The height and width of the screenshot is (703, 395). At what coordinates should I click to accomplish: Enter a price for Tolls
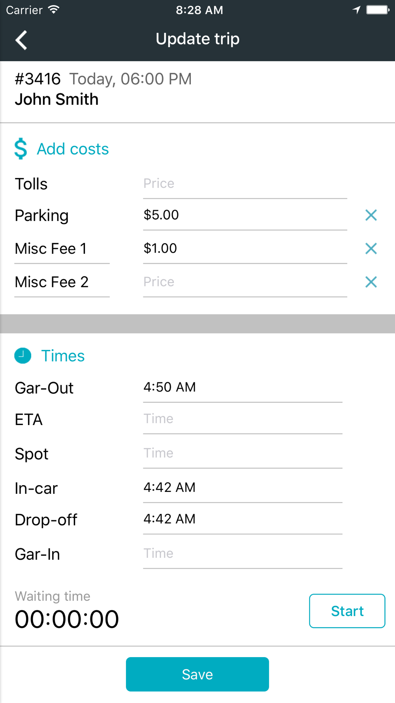pyautogui.click(x=245, y=184)
